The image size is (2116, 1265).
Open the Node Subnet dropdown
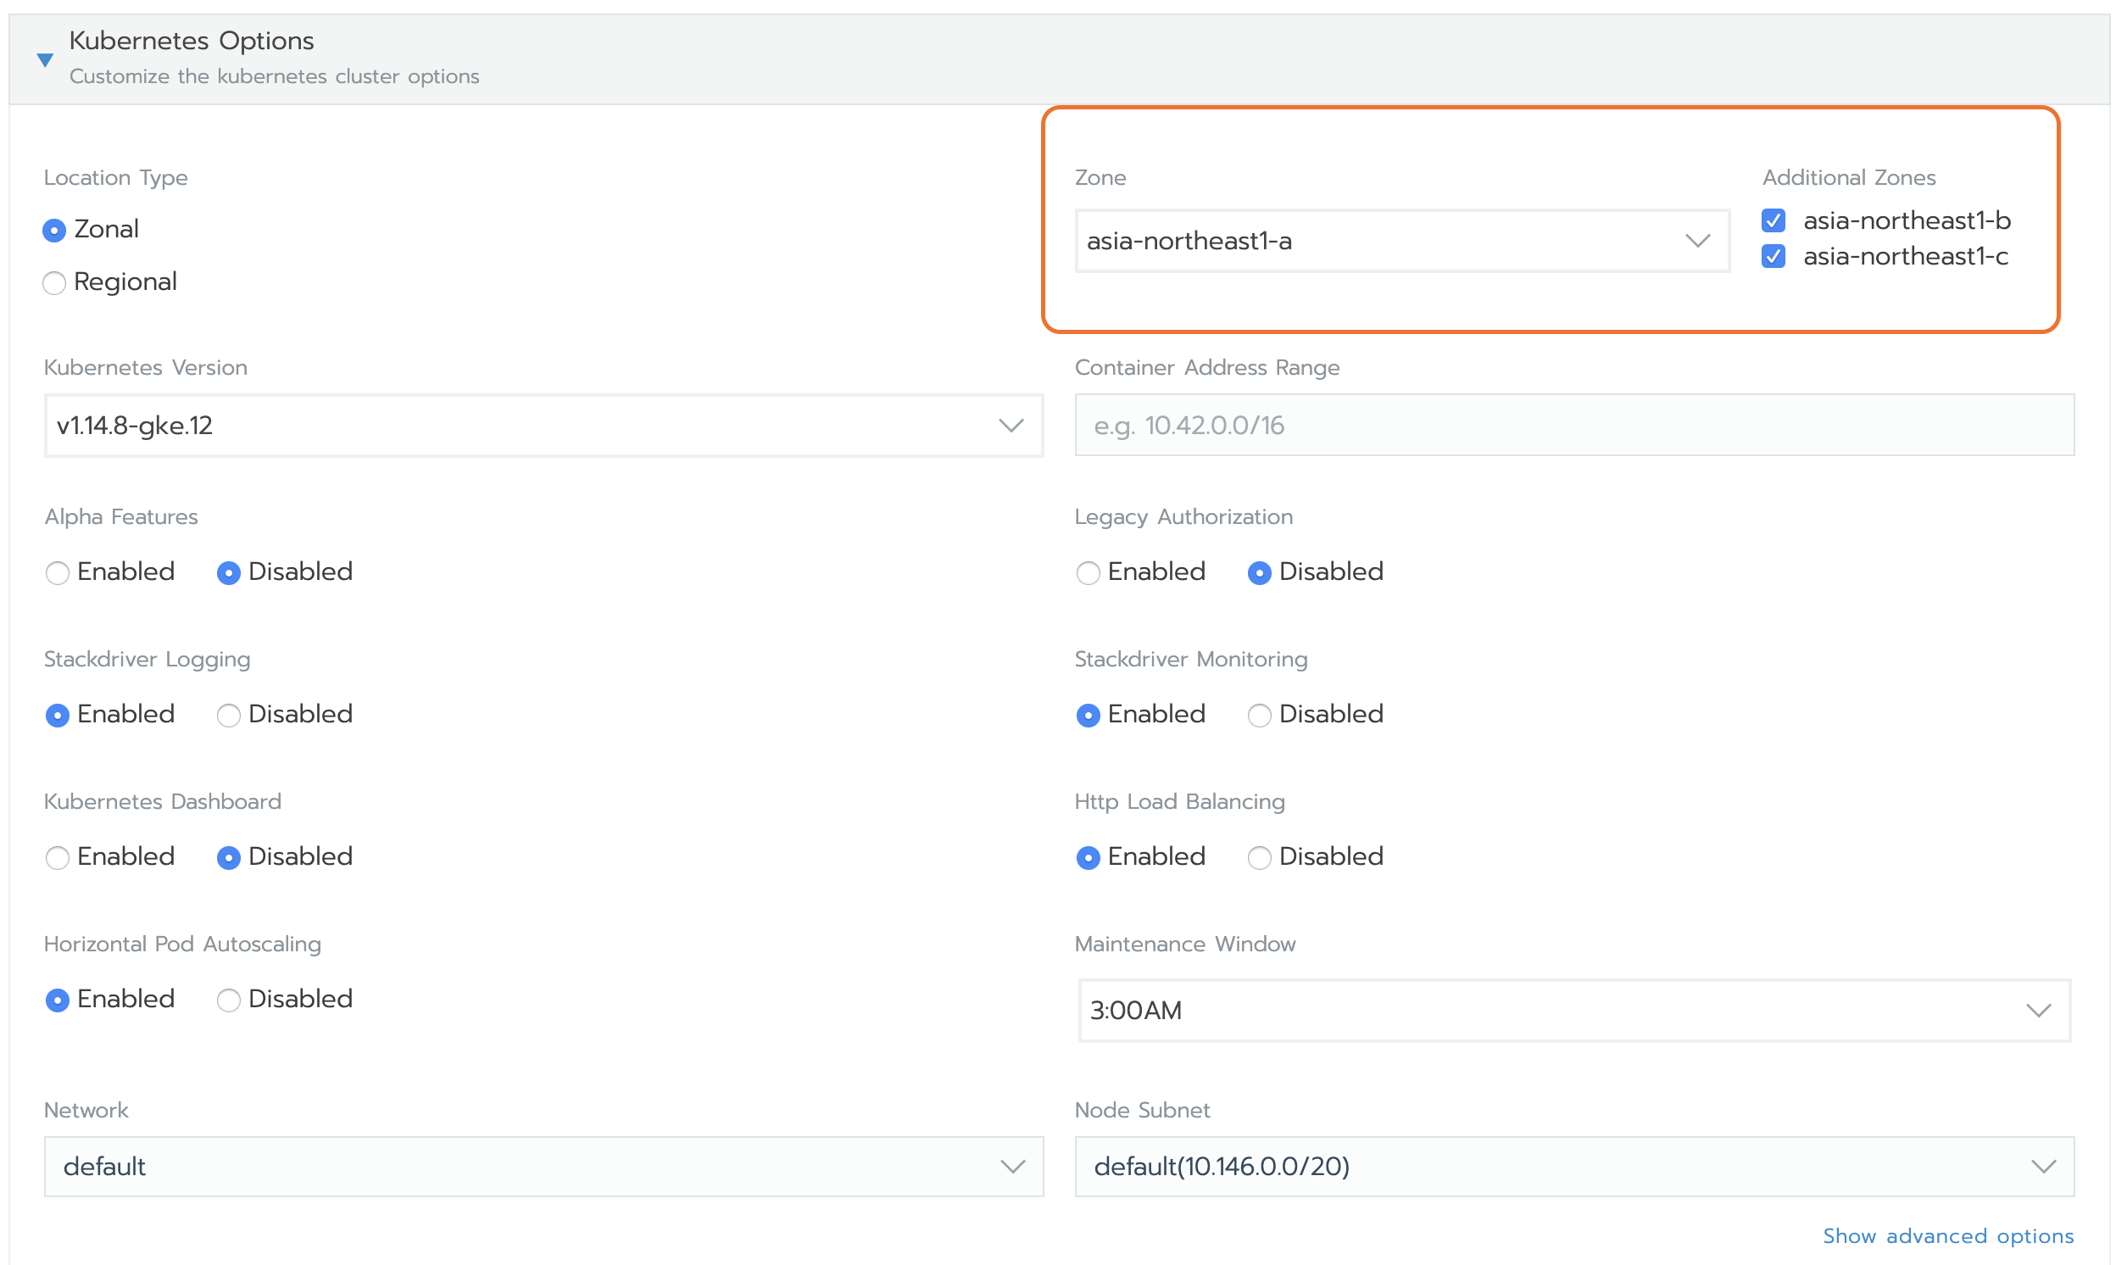pos(1573,1166)
